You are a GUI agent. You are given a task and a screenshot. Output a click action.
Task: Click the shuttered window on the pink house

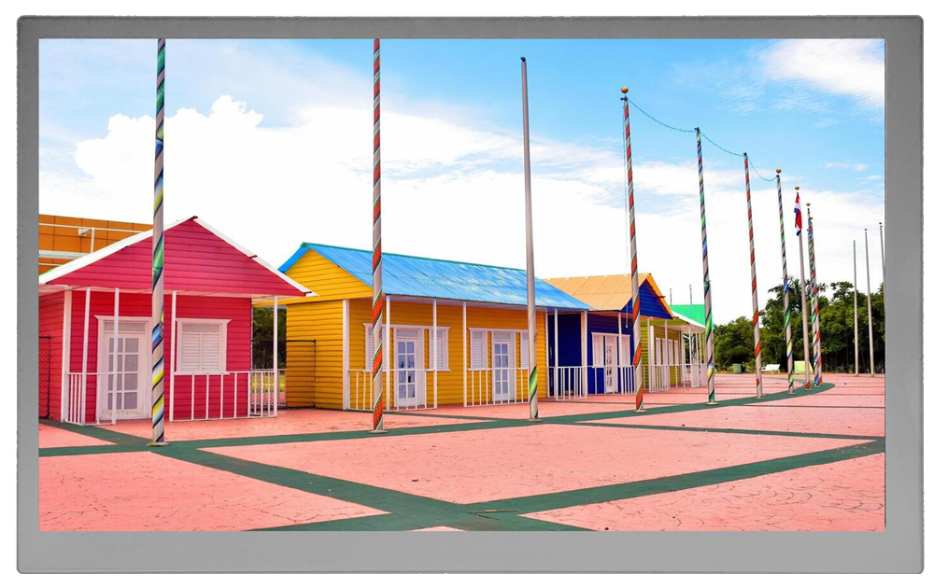202,347
